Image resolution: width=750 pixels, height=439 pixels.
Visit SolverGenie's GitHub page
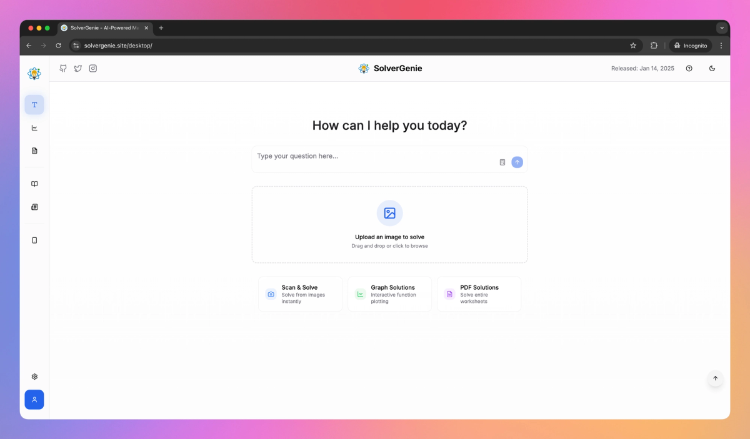click(62, 68)
